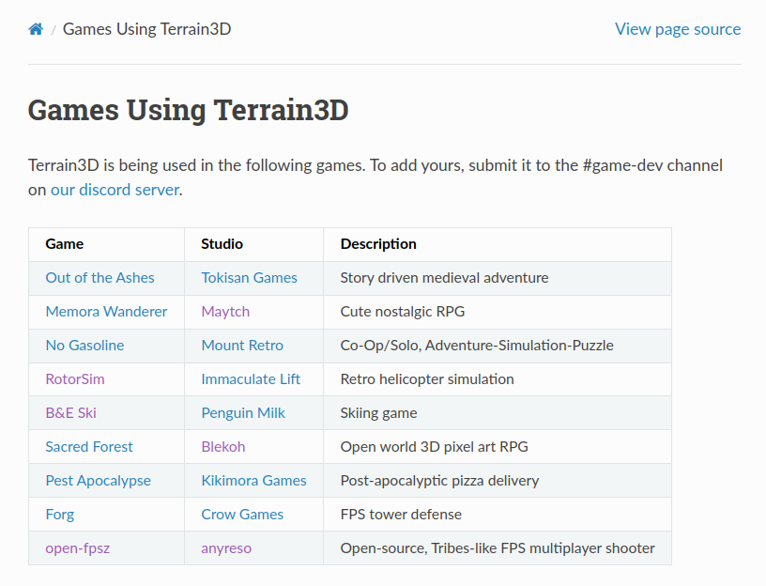The image size is (766, 586).
Task: Follow the 'our discord server' link
Action: [115, 190]
